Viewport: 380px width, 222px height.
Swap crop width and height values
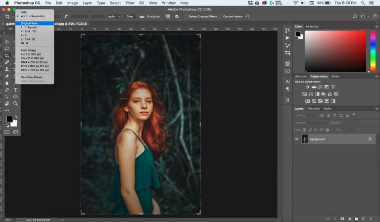pos(66,16)
